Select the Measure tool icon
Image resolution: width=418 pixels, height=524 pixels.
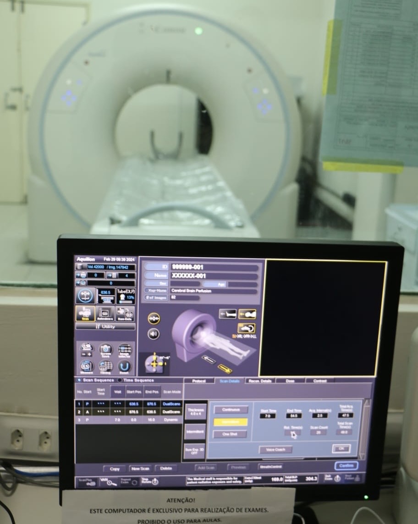click(x=86, y=366)
